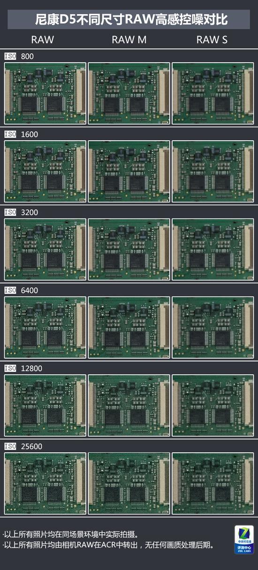Screen dimensions: 258x570
Task: Select the ISO 3200 RAW S thumbnail
Action: pos(213,249)
